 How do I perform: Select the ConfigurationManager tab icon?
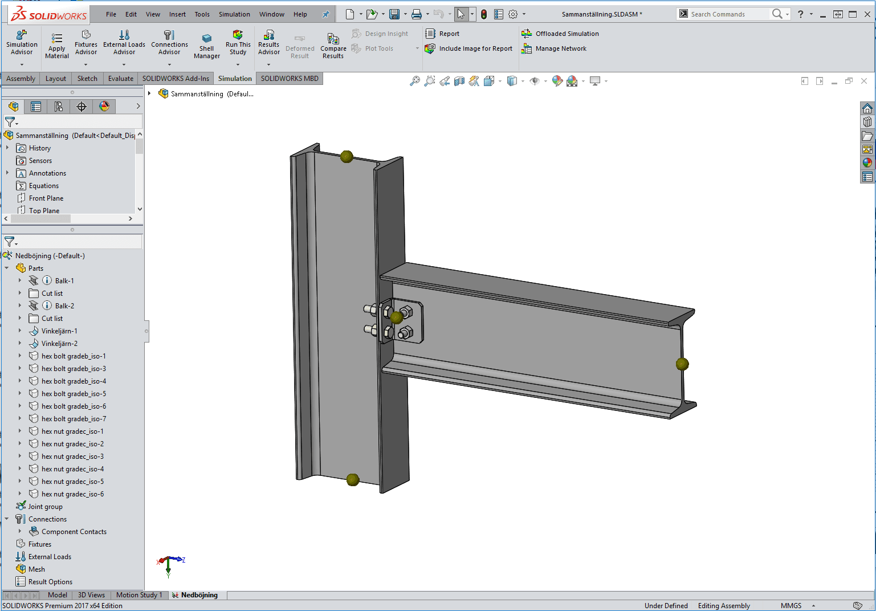click(x=59, y=107)
